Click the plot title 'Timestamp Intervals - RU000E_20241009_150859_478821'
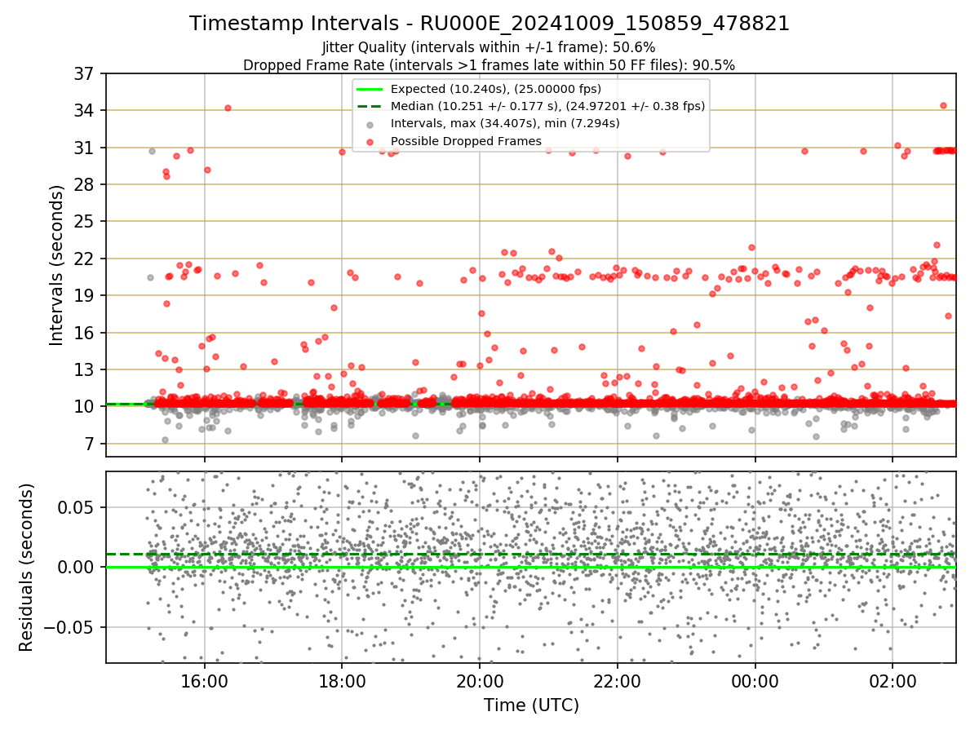Image resolution: width=979 pixels, height=734 pixels. [x=489, y=24]
